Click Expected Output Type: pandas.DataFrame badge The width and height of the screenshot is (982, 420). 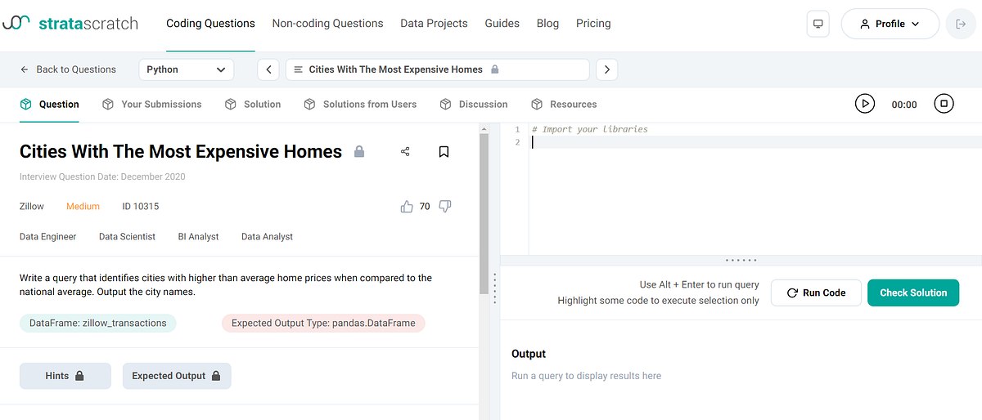click(323, 323)
